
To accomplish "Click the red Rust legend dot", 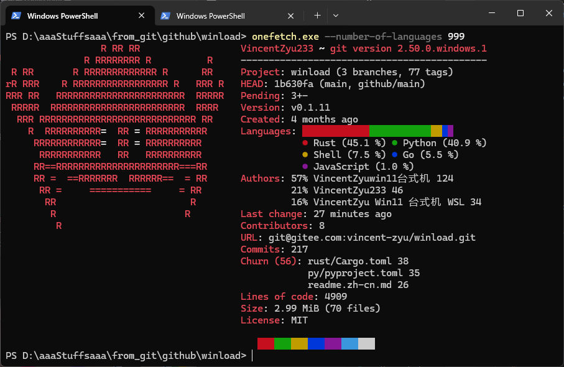I will click(305, 143).
